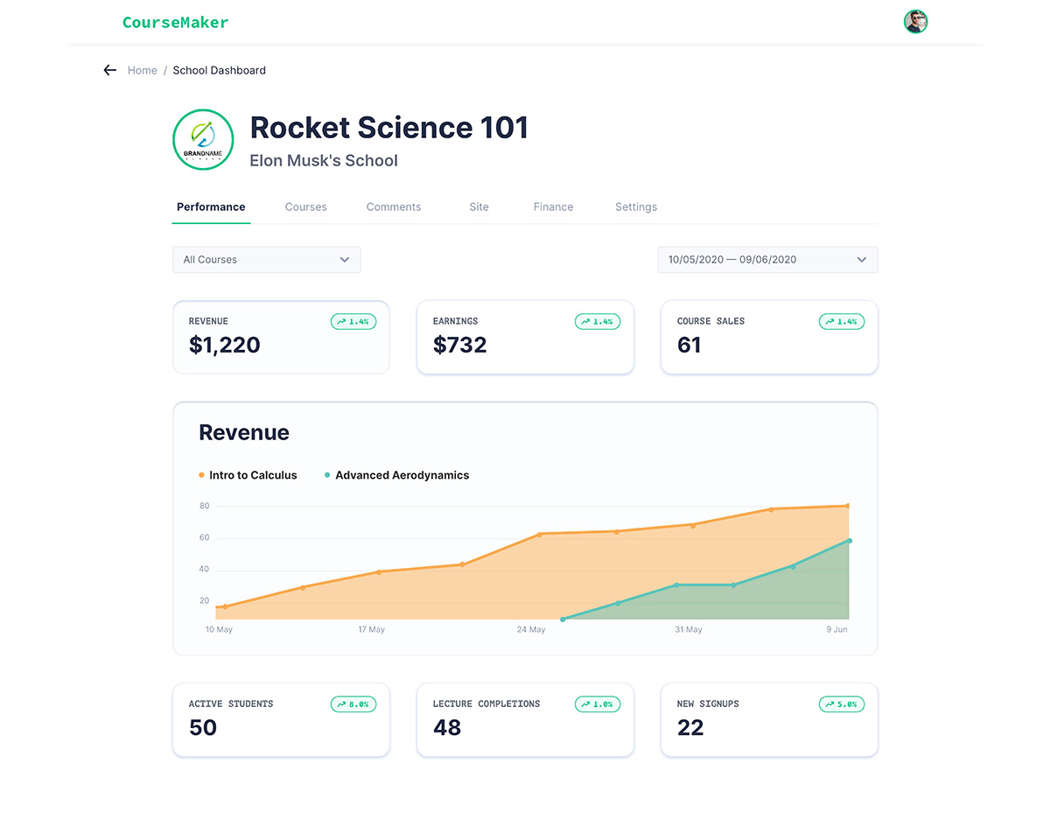
Task: Click the Elon Musk's School subtitle
Action: click(324, 161)
